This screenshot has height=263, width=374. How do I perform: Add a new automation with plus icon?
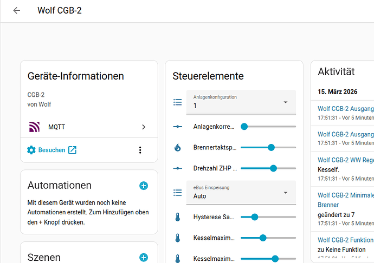click(x=144, y=186)
